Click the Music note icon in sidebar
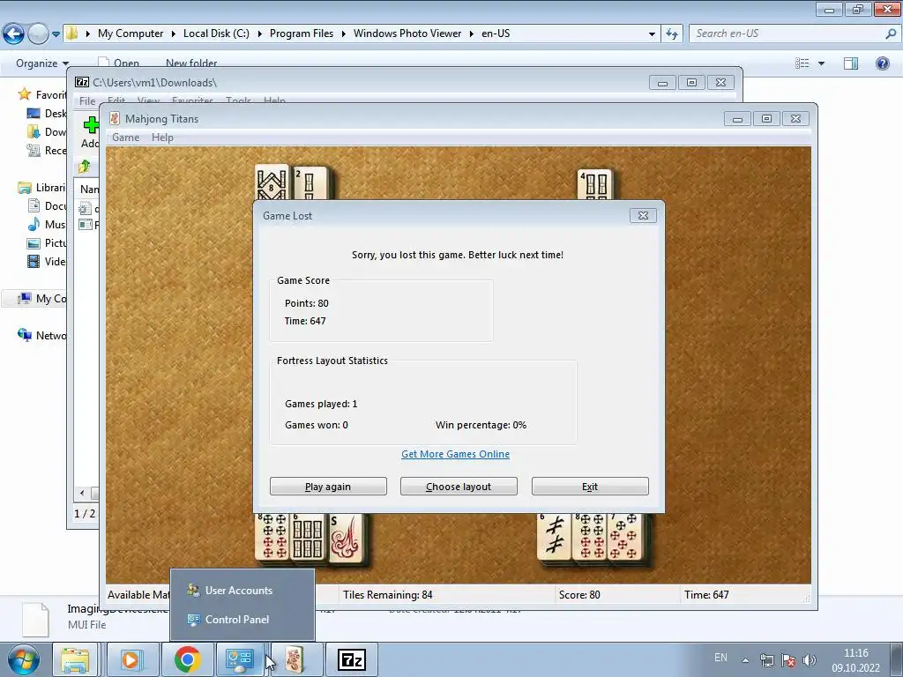 [x=34, y=225]
